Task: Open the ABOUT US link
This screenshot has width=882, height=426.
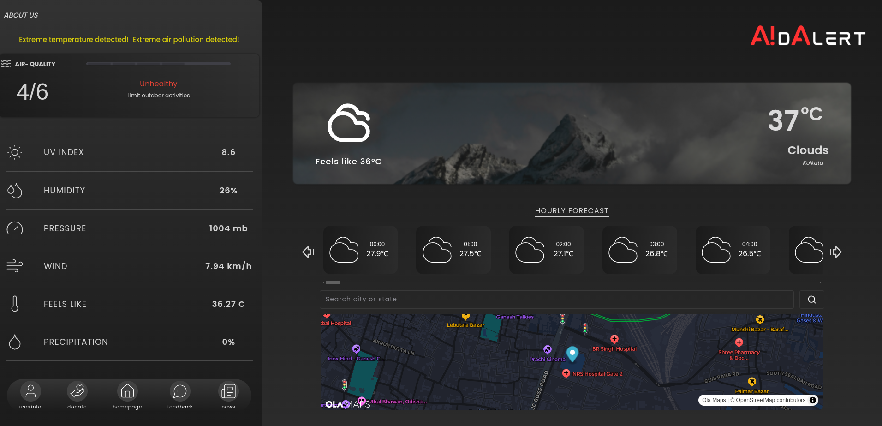Action: click(x=21, y=15)
